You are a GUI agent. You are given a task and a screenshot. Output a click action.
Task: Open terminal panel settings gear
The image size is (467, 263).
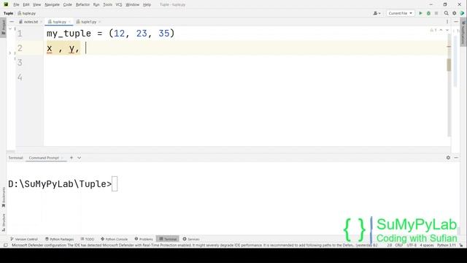448,158
